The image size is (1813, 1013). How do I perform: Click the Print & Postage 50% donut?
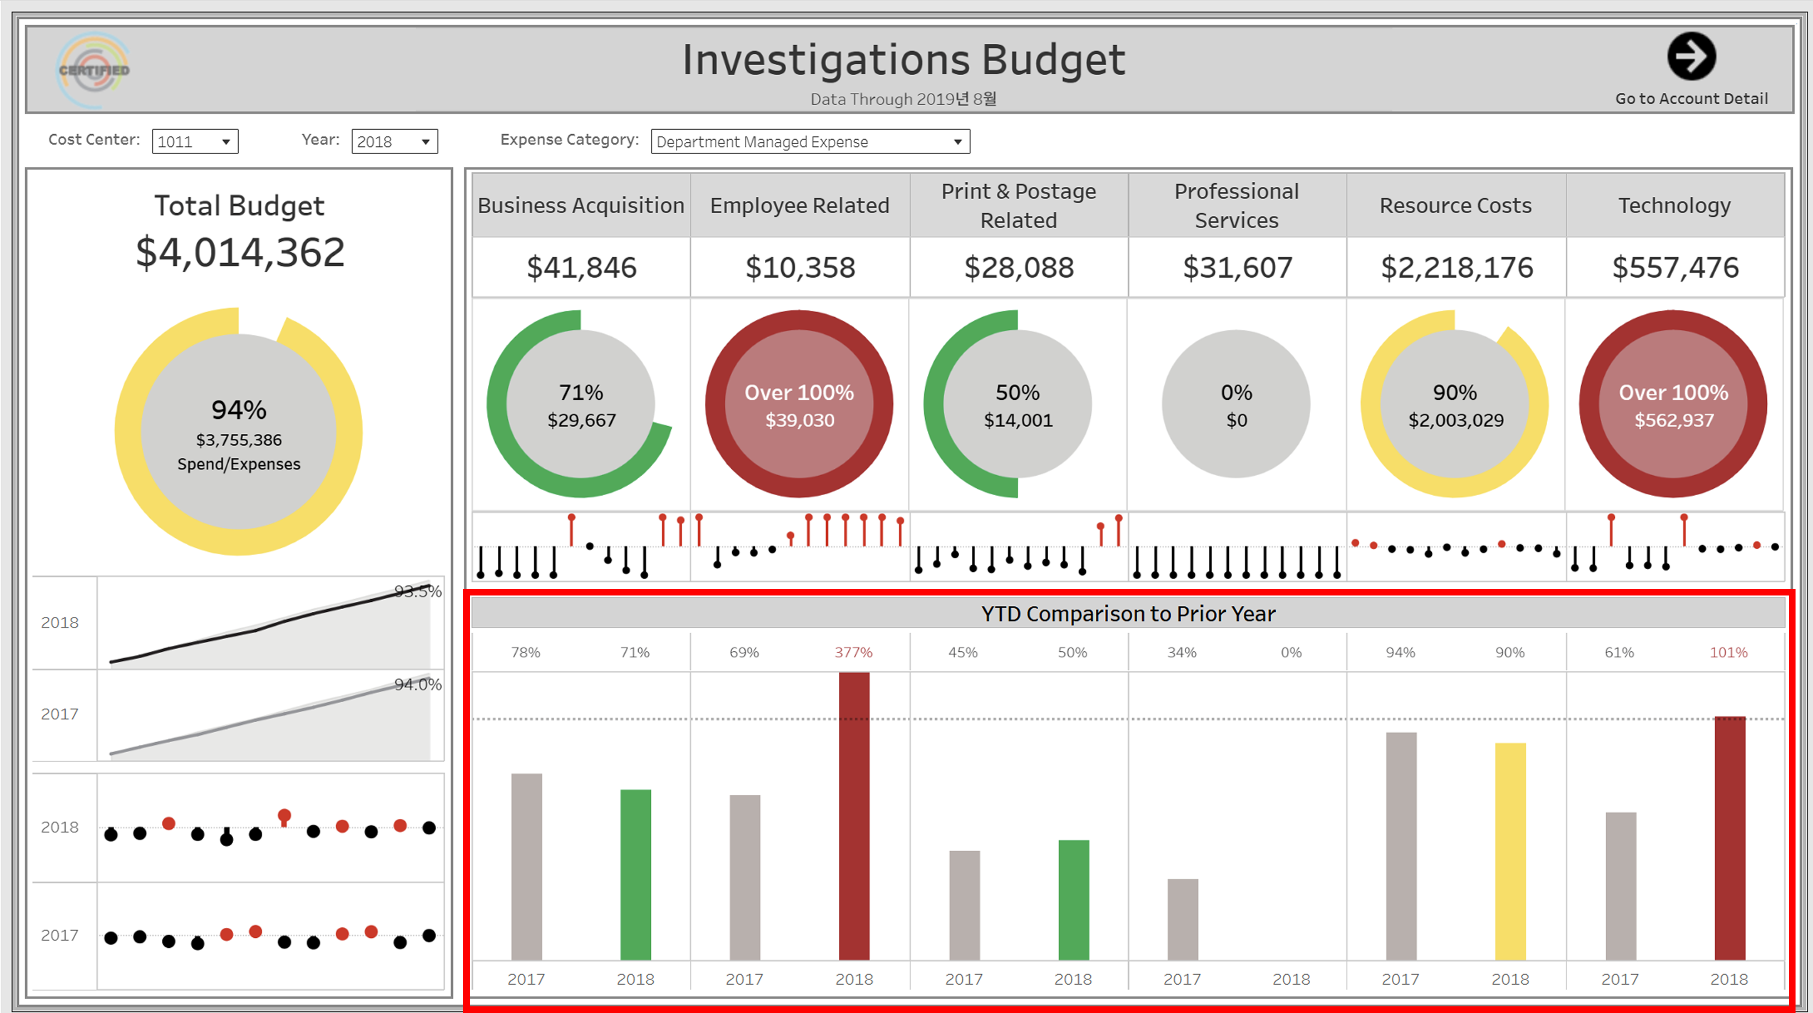pos(1017,404)
